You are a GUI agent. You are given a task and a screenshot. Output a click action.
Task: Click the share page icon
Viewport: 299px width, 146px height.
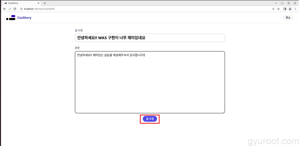[x=273, y=9]
